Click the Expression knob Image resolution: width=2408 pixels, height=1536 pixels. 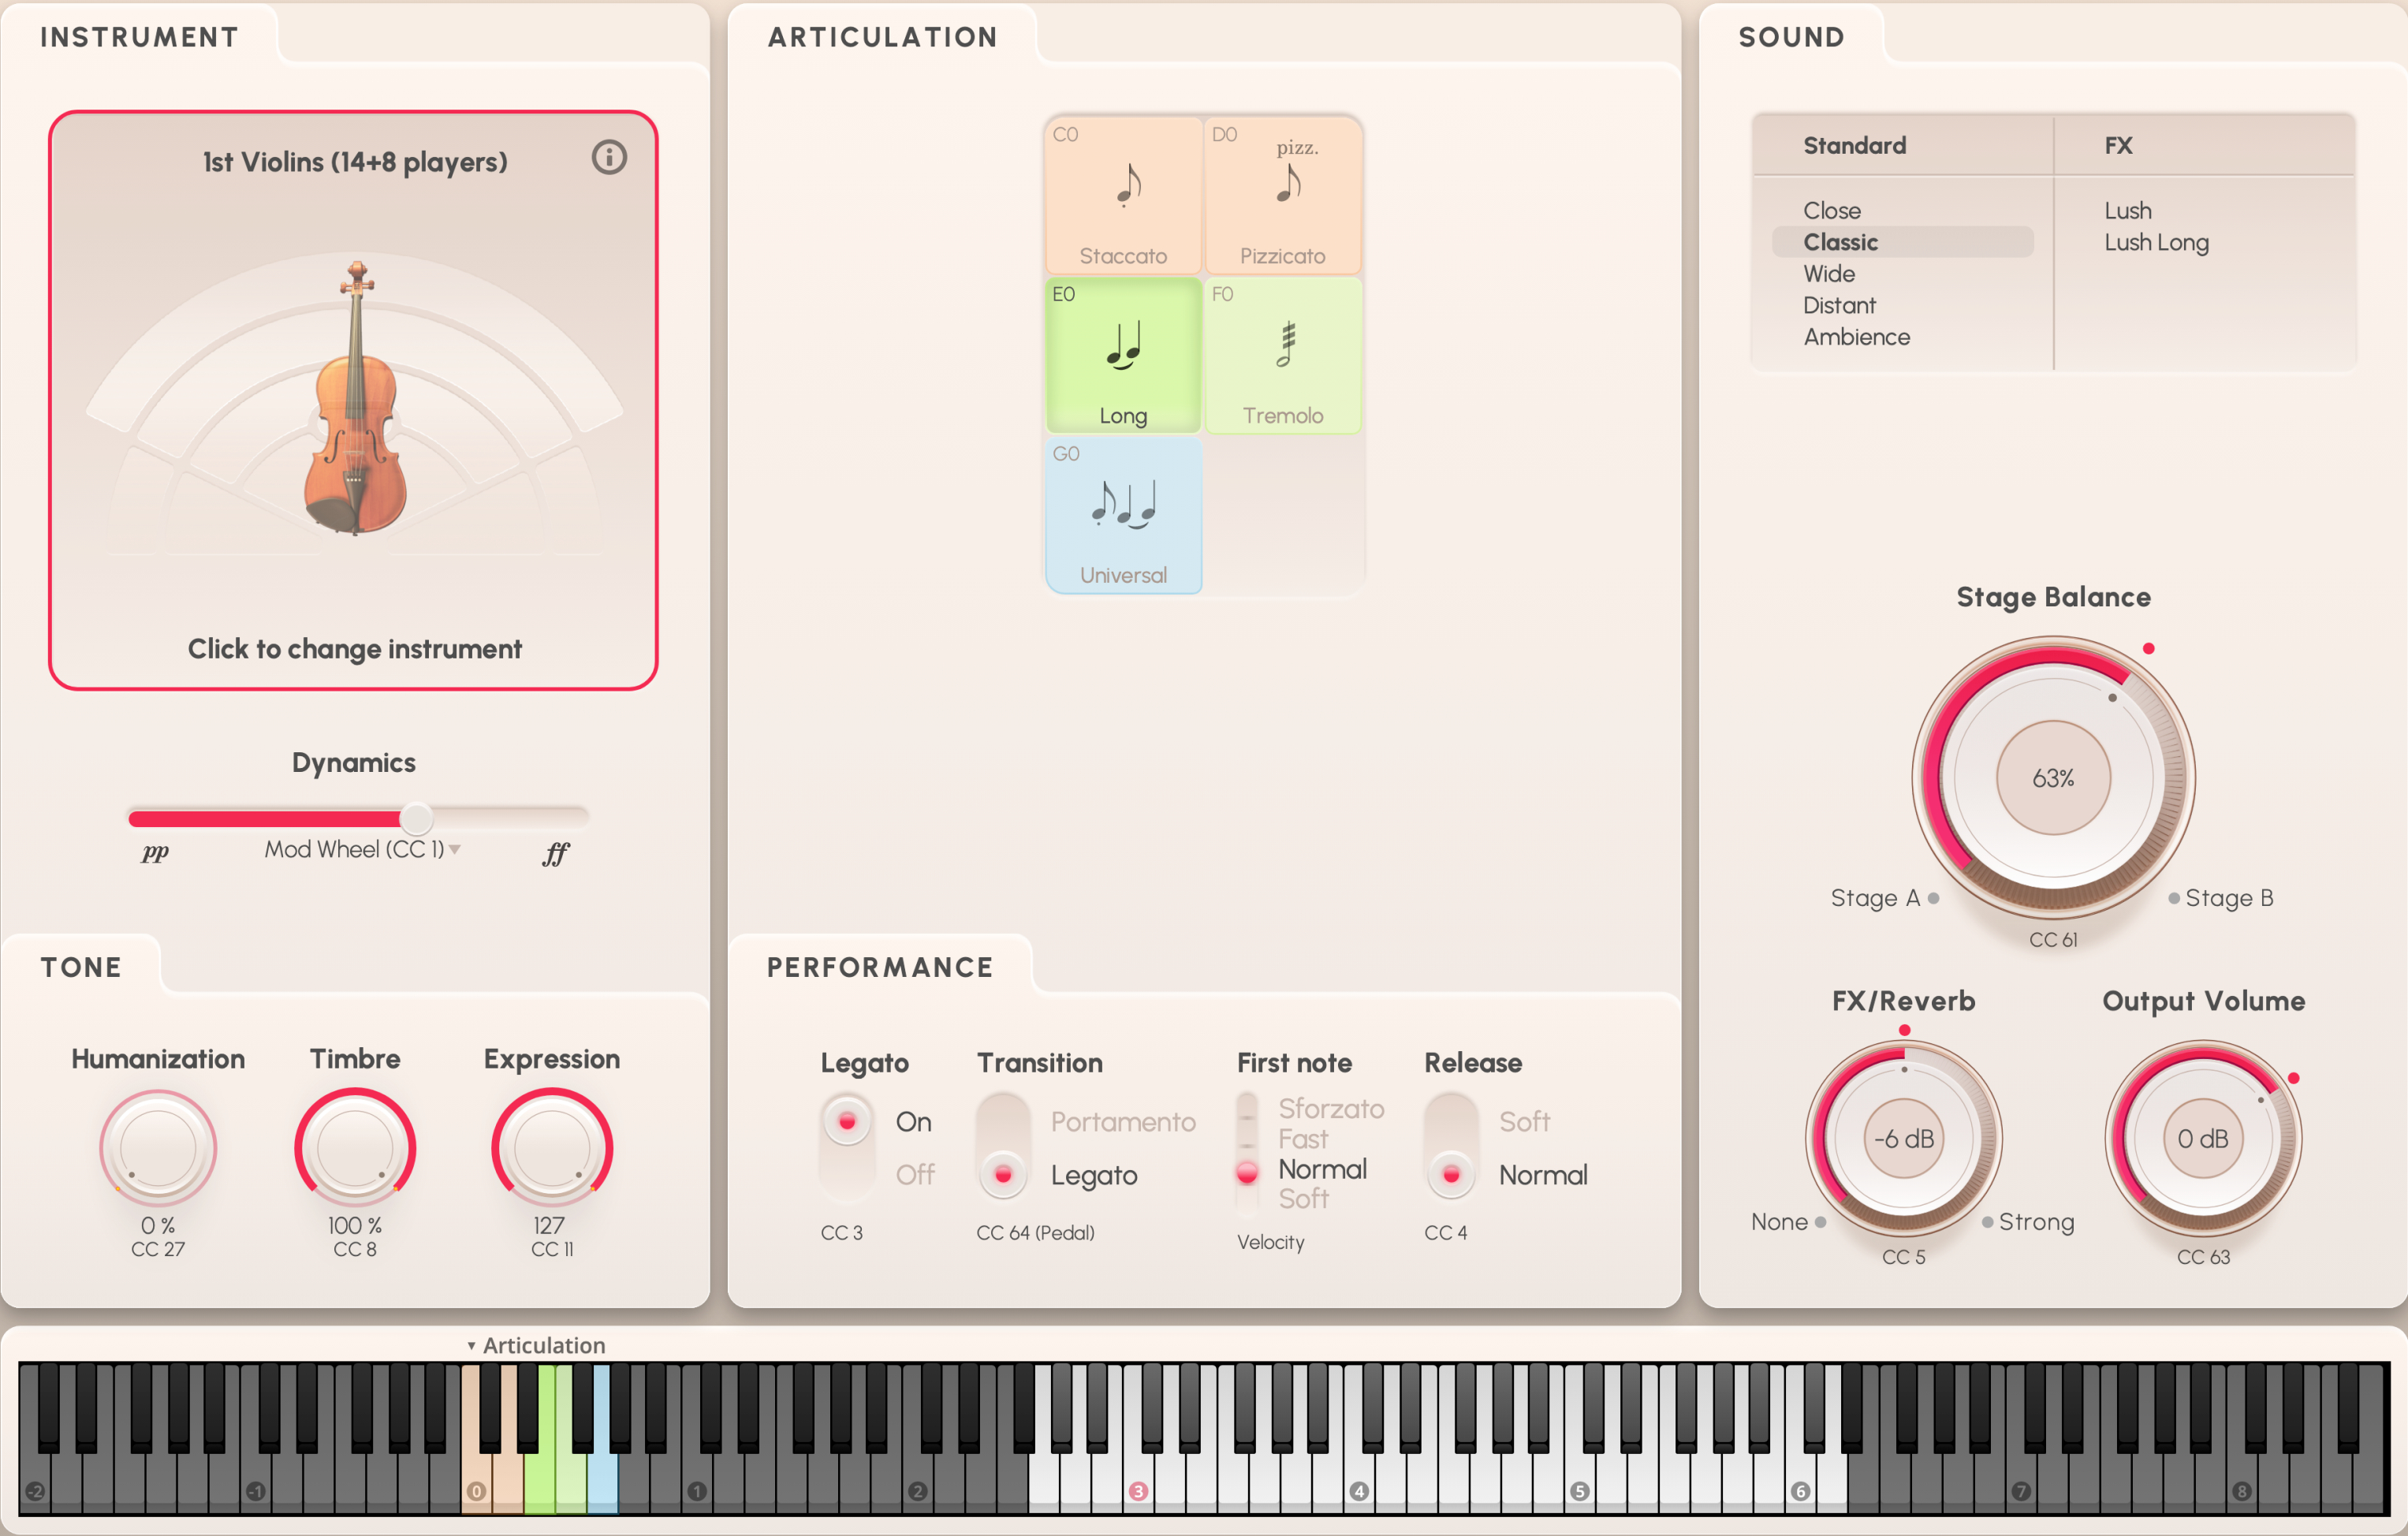(x=552, y=1147)
